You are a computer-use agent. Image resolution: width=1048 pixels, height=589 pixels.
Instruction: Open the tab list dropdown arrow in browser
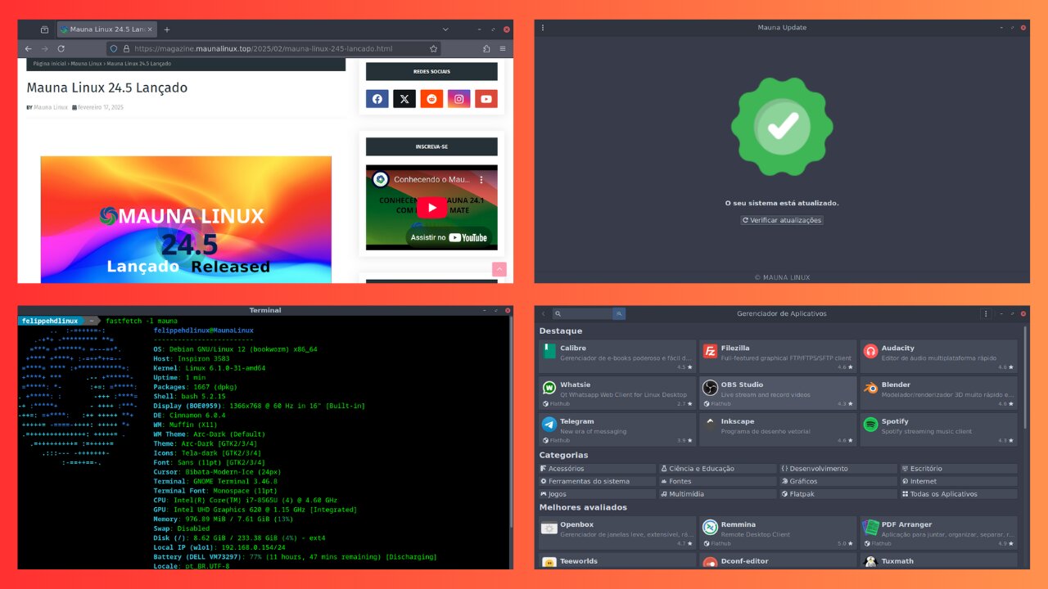point(445,29)
